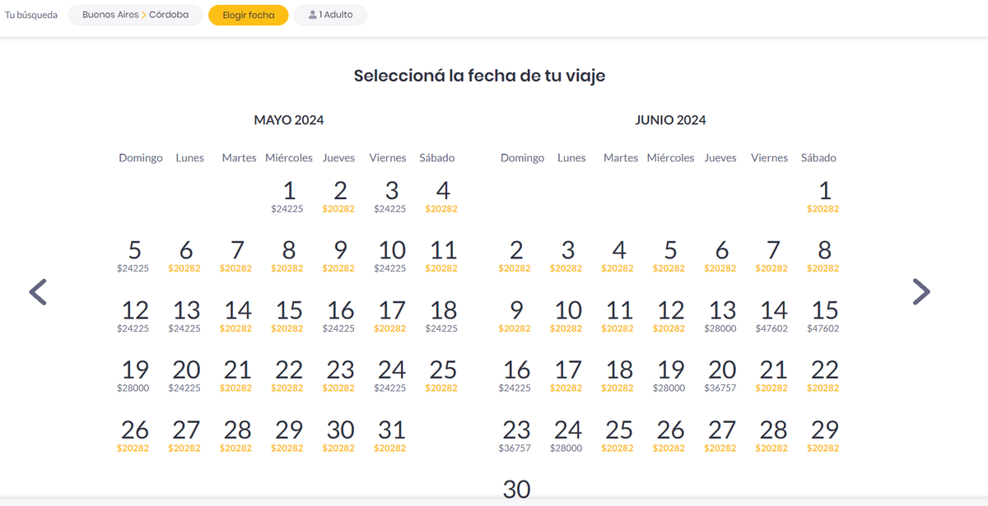Open the Buenos Aires > Córdoba route selector
The height and width of the screenshot is (506, 988).
[135, 15]
